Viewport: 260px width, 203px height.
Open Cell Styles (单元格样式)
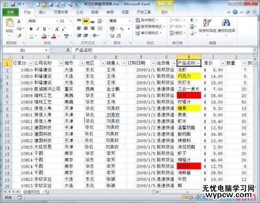(x=148, y=33)
